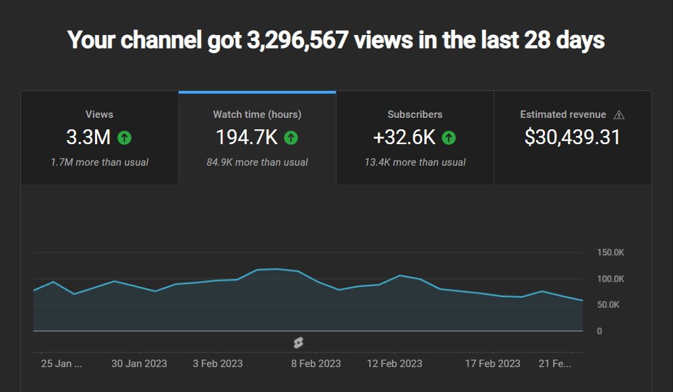Switch to the Views tab
Viewport: 673px width, 392px height.
tap(99, 115)
